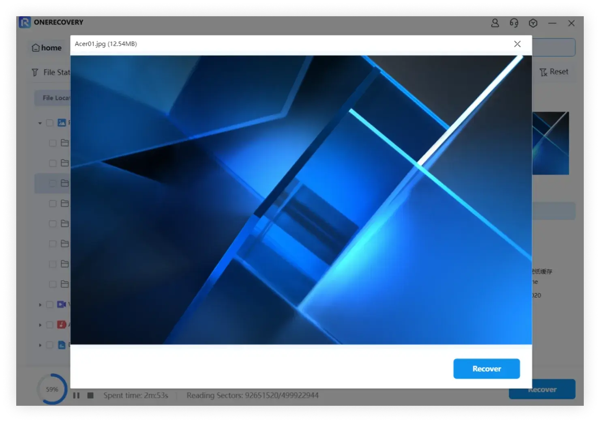The height and width of the screenshot is (422, 600).
Task: Expand the video category tree arrow
Action: click(x=40, y=305)
